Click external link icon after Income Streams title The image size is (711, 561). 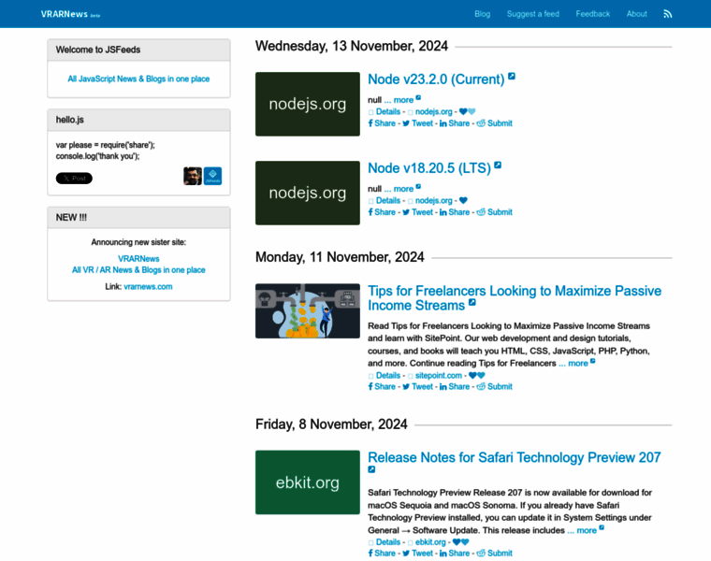pos(472,302)
